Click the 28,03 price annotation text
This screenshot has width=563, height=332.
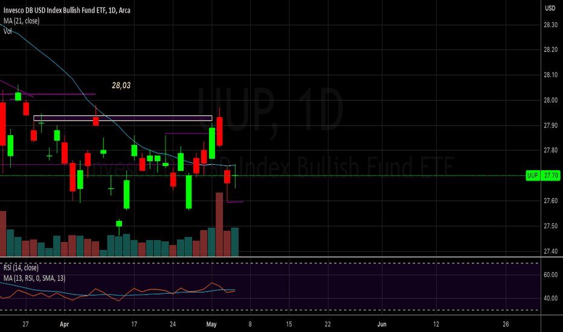coord(121,86)
